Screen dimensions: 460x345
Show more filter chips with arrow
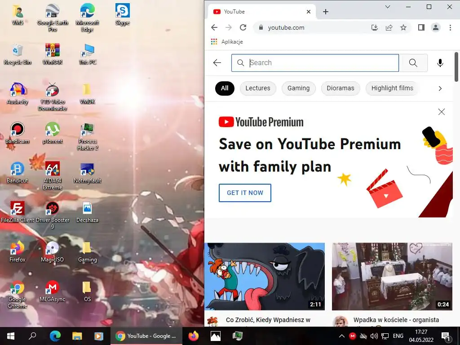(x=440, y=88)
